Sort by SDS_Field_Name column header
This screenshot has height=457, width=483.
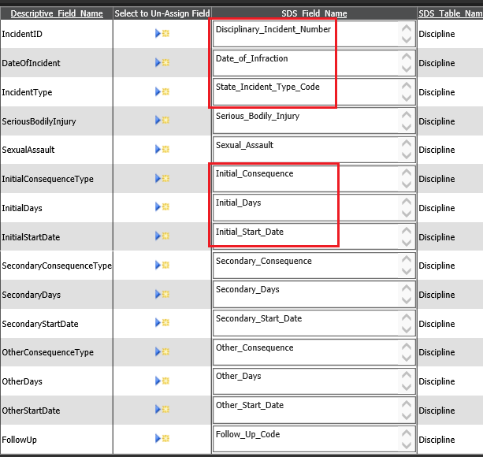[314, 13]
